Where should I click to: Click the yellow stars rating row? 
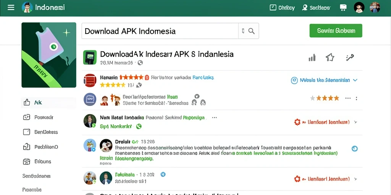[113, 85]
